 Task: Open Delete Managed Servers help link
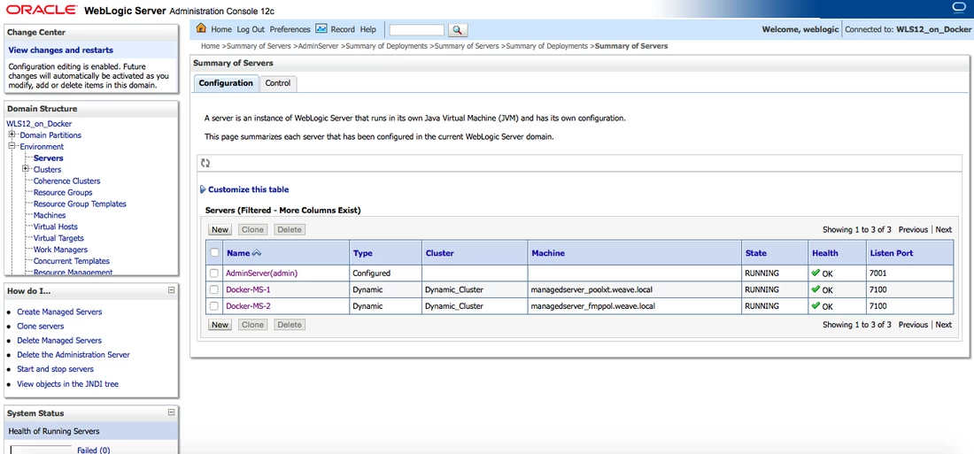point(59,341)
